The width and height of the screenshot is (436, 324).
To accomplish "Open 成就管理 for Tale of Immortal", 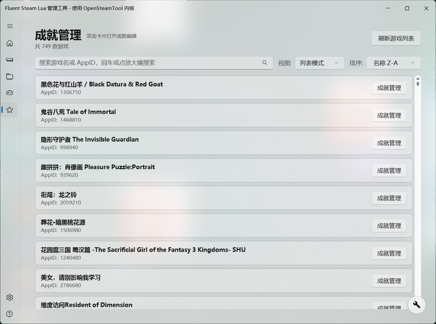I will click(389, 115).
